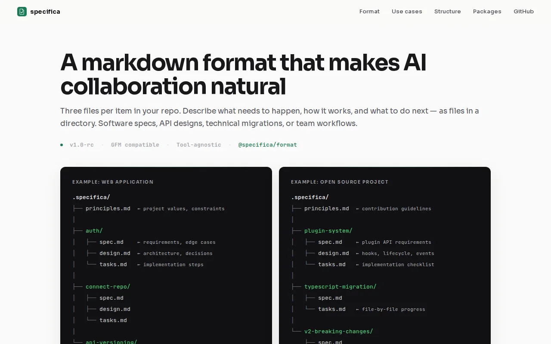Image resolution: width=551 pixels, height=344 pixels.
Task: Click the specifica logo icon
Action: [x=22, y=12]
